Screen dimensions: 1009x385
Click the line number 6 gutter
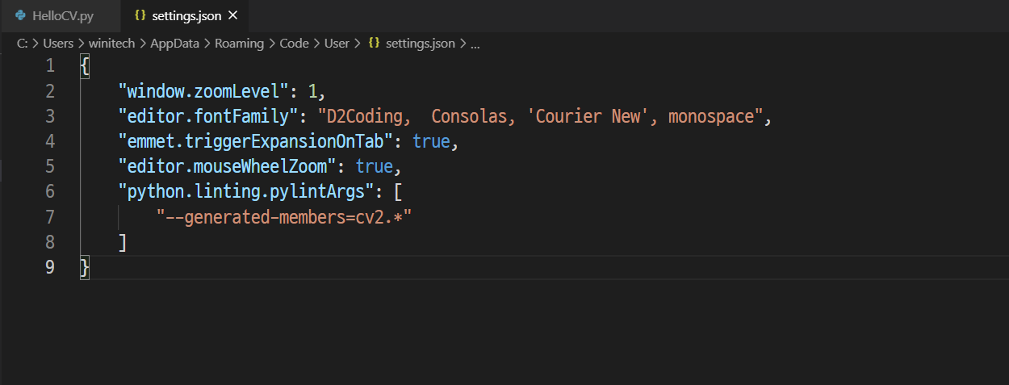point(50,191)
